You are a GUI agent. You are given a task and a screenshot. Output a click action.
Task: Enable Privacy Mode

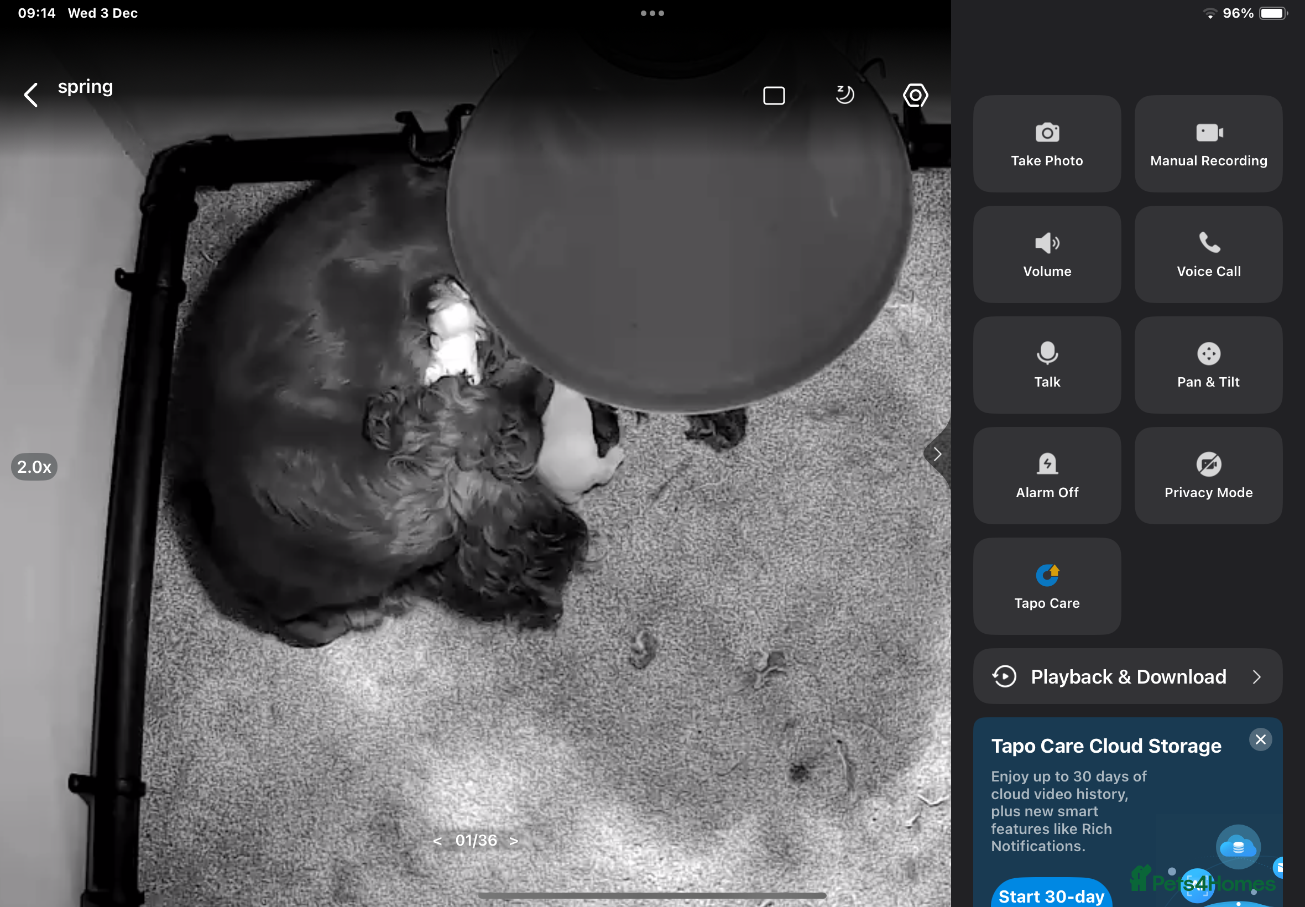tap(1208, 475)
